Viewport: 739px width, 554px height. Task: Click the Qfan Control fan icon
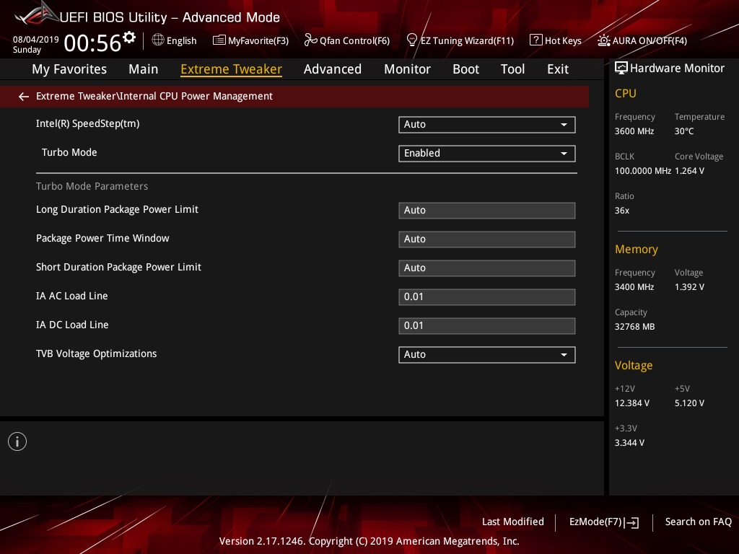[x=310, y=40]
